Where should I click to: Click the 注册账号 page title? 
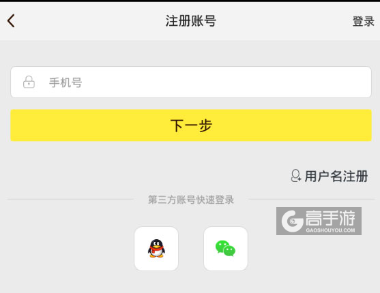point(191,21)
